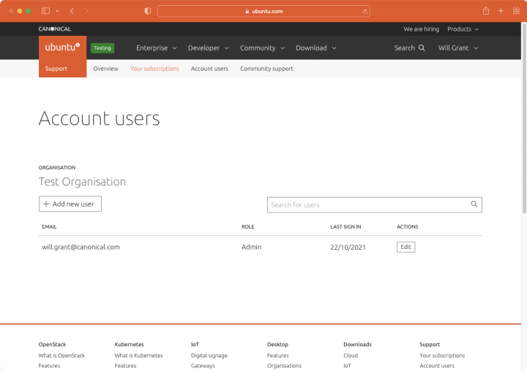This screenshot has width=527, height=371.
Task: Open the privacy shield icon
Action: coord(148,11)
